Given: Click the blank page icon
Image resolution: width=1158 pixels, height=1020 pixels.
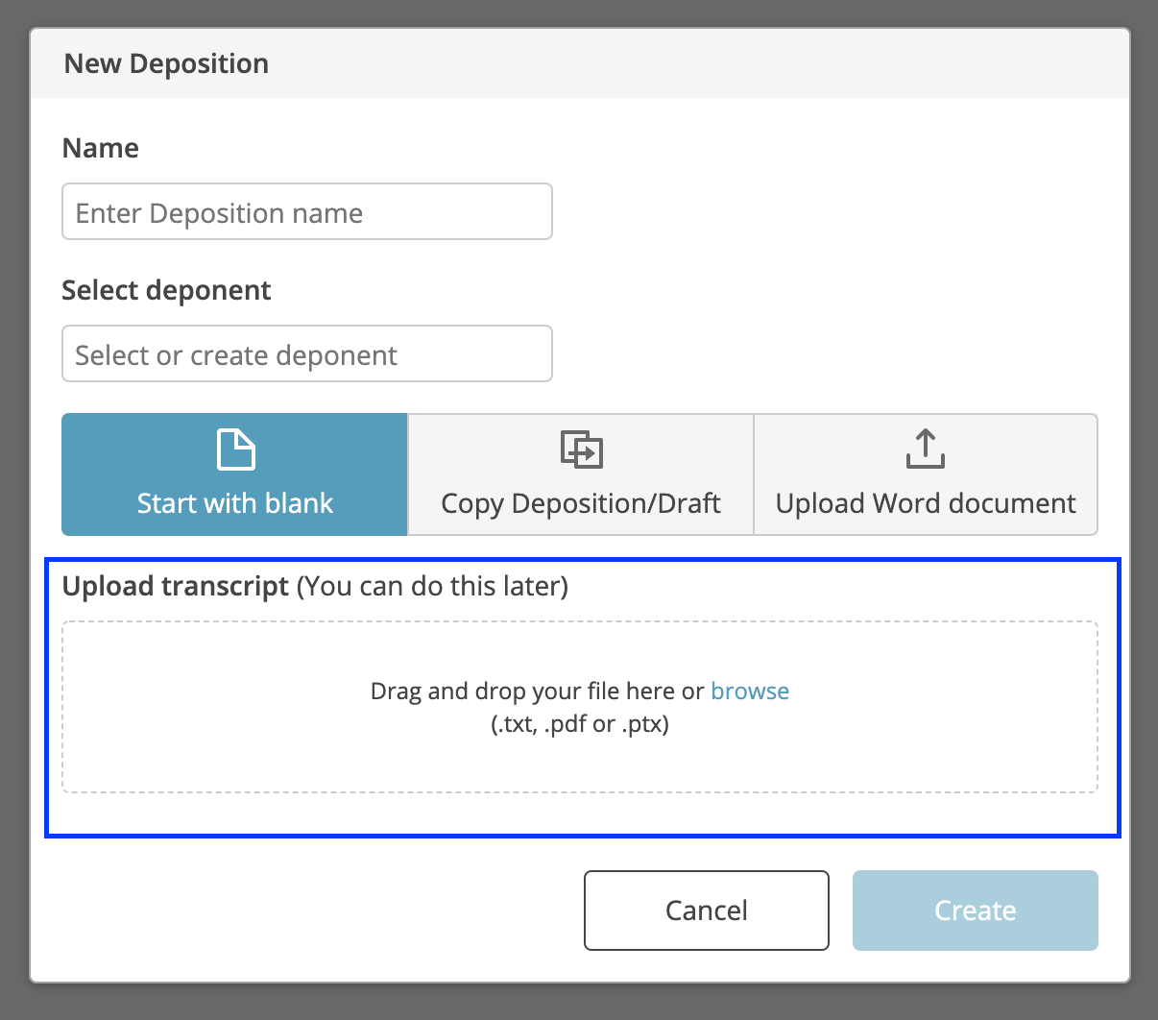Looking at the screenshot, I should [x=235, y=449].
